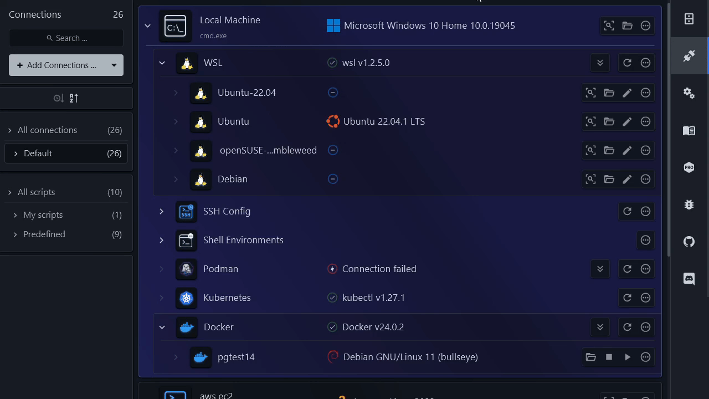Open the documentation book icon in sidebar

[689, 130]
